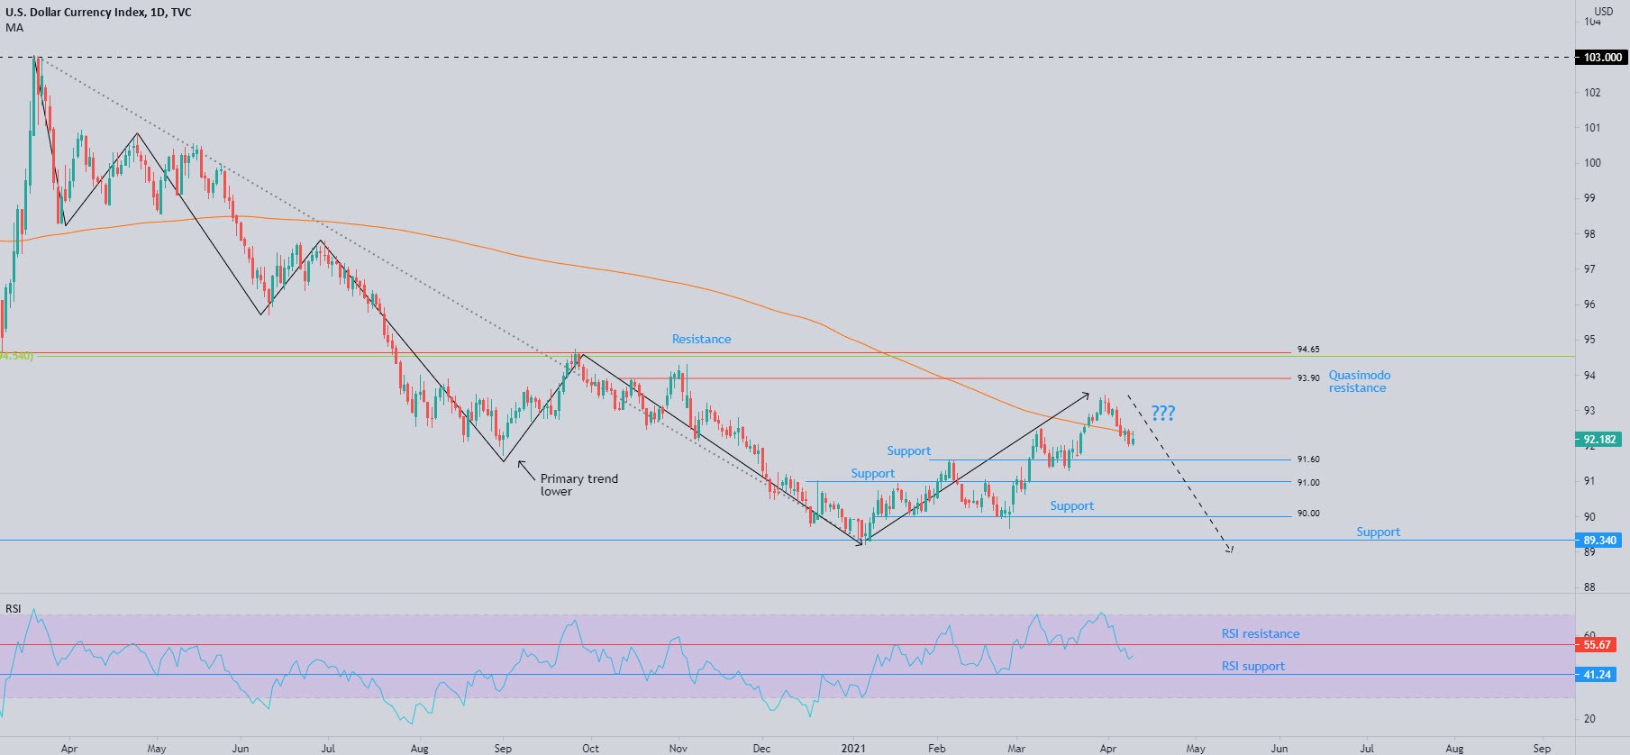Click the 89.340 support price tag
1630x755 pixels.
click(1599, 541)
